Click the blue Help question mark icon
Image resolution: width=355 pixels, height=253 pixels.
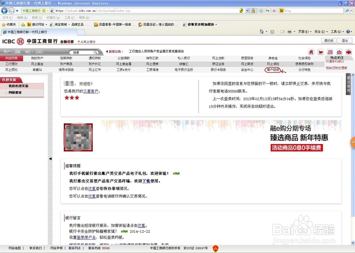348,32
